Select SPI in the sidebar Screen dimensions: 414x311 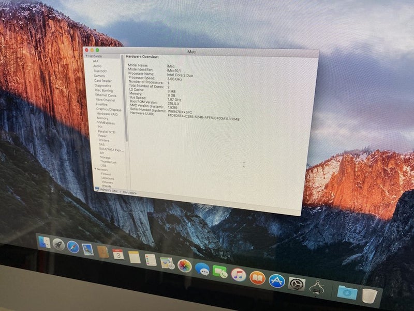pos(101,153)
